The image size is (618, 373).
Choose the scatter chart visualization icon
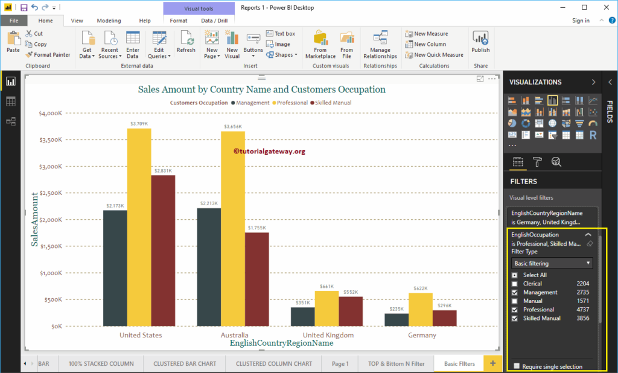(593, 112)
